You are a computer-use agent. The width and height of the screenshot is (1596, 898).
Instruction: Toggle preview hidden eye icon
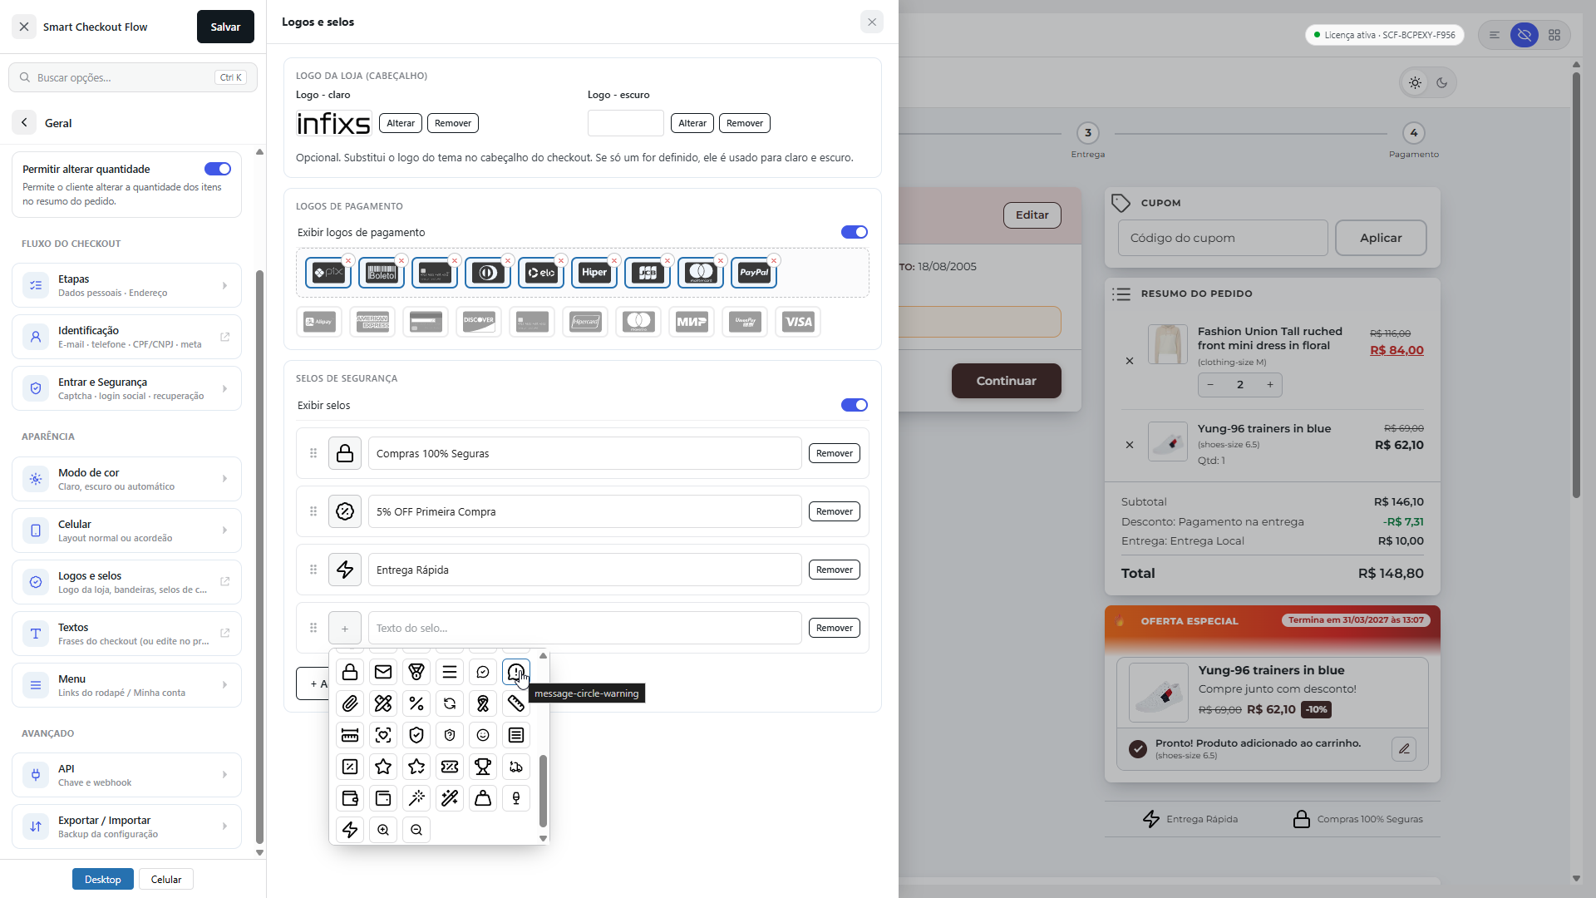click(1525, 35)
